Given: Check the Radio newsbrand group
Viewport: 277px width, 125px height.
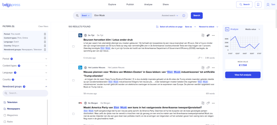Looking at the screenshot, I should [5, 122].
